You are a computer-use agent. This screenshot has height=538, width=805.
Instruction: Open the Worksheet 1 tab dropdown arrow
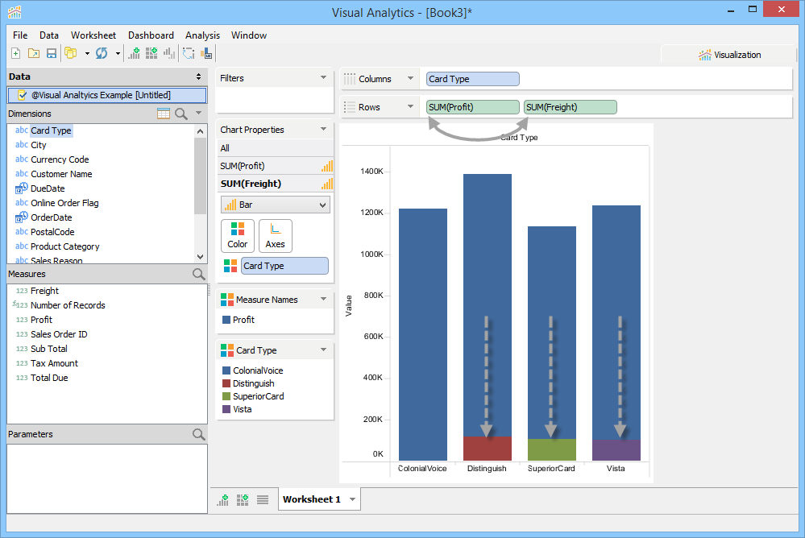(x=353, y=499)
